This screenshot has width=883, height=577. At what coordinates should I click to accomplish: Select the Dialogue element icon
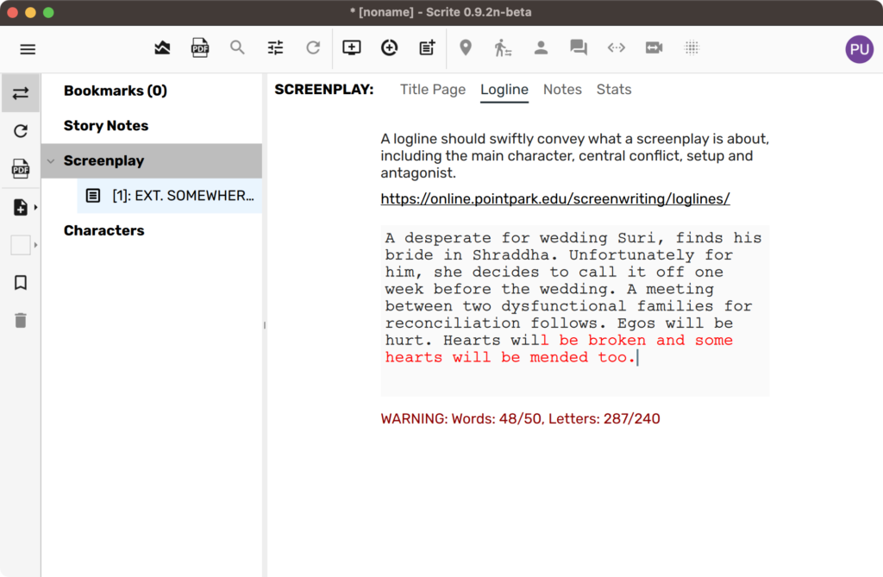pos(579,47)
